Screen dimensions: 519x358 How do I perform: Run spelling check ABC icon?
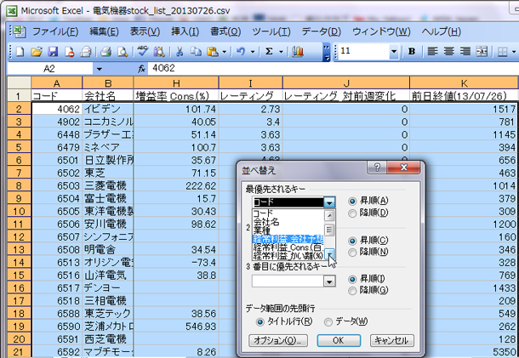tap(143, 52)
